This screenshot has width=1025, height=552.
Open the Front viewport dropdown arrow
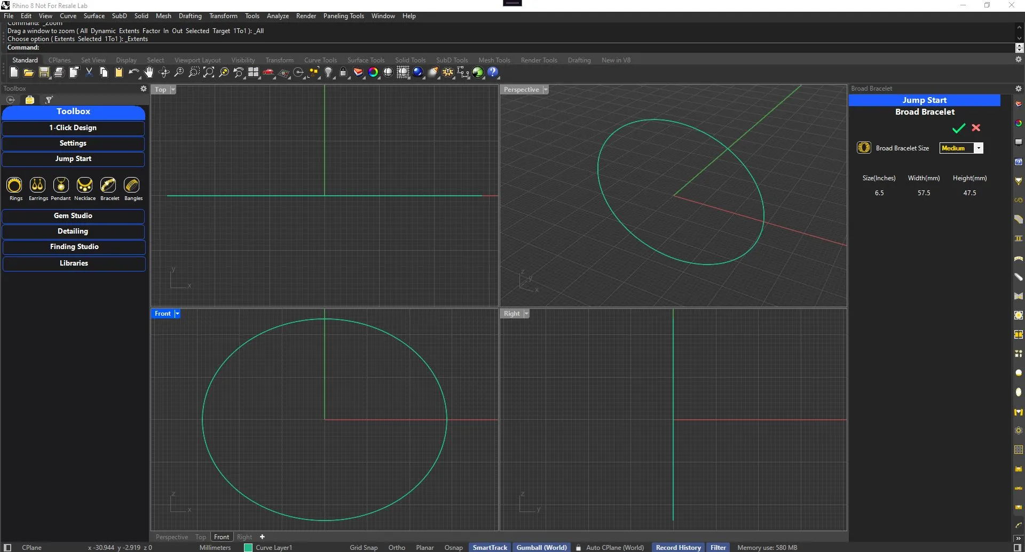pyautogui.click(x=177, y=314)
